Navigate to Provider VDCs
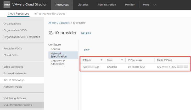This screenshot has width=191, height=110. pos(13,49)
